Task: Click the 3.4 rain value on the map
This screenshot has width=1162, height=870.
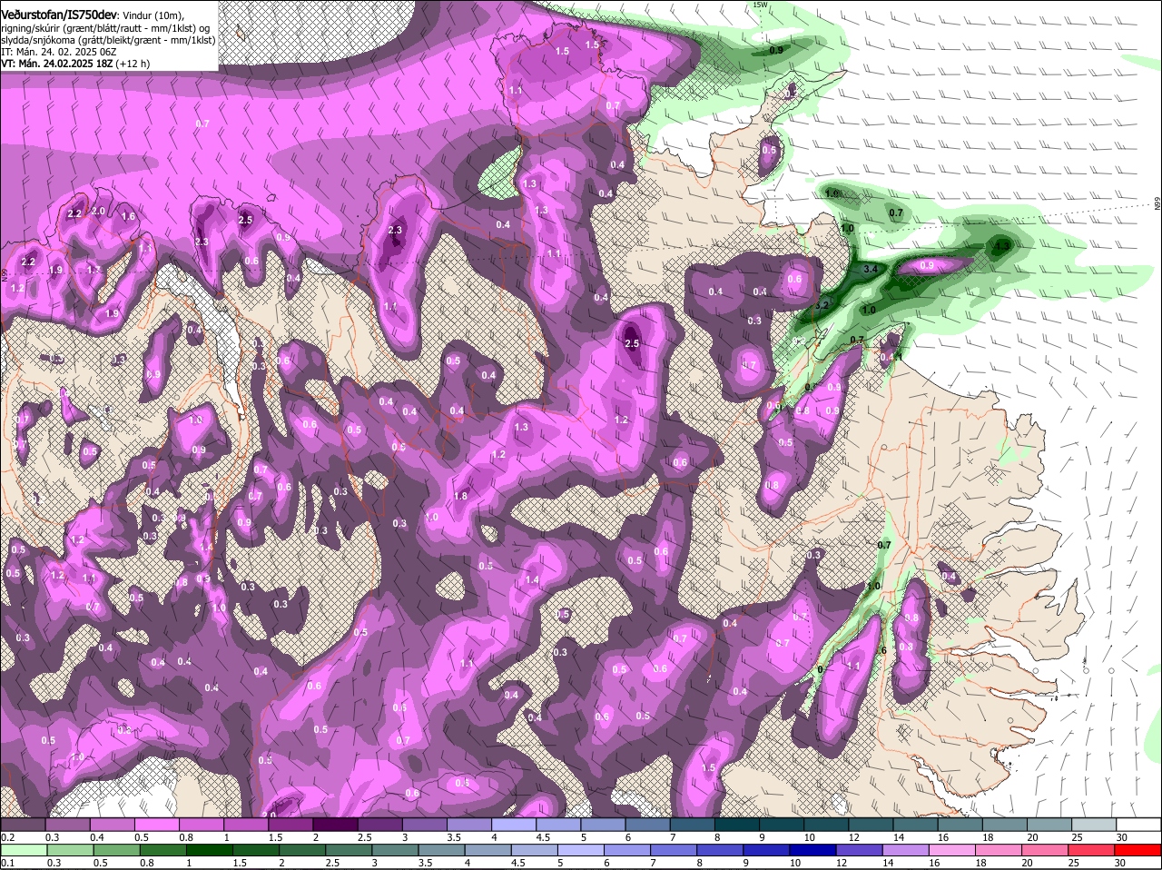Action: tap(870, 269)
